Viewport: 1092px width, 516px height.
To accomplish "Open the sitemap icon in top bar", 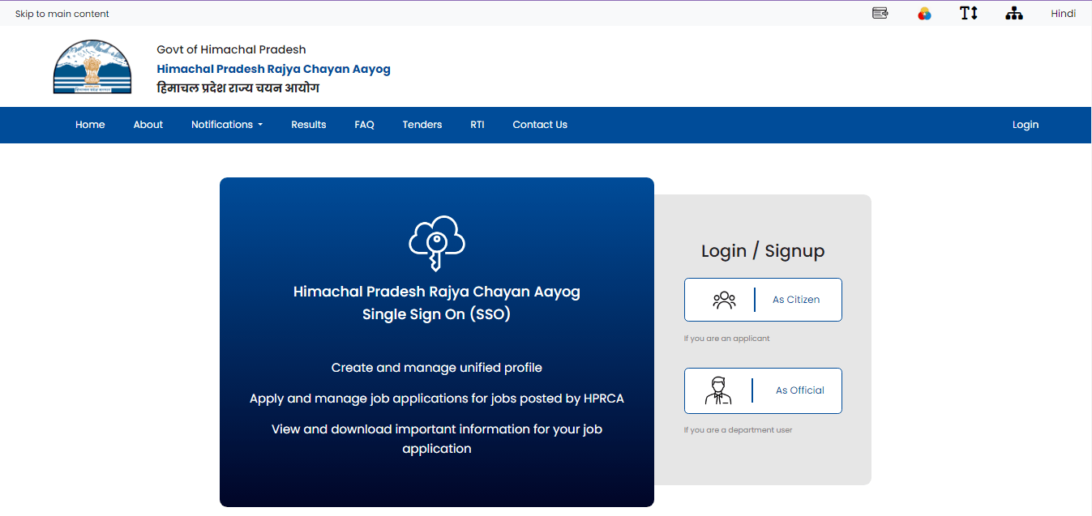I will (1013, 13).
